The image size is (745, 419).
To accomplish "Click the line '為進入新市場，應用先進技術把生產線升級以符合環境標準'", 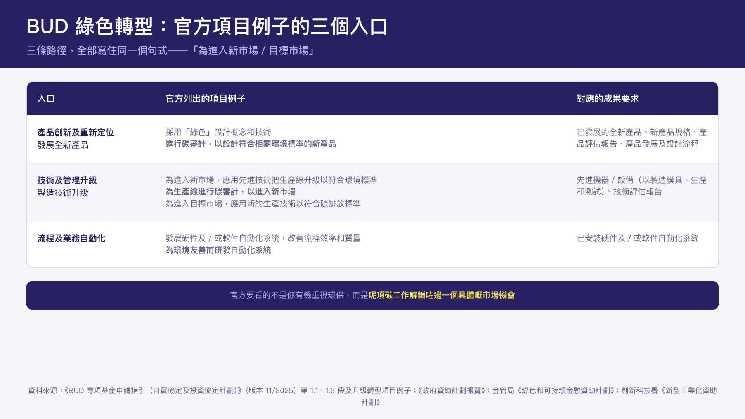I will (271, 180).
